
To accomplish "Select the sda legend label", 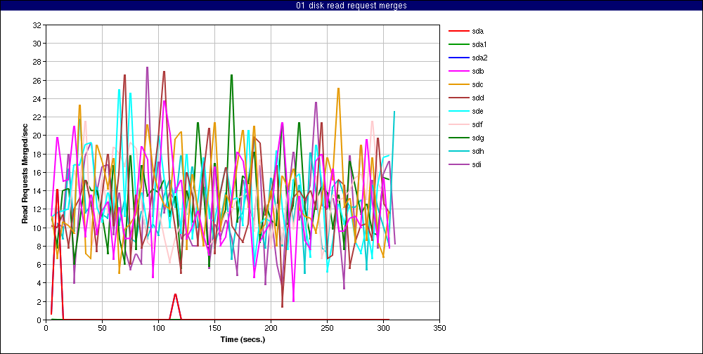I will 477,32.
